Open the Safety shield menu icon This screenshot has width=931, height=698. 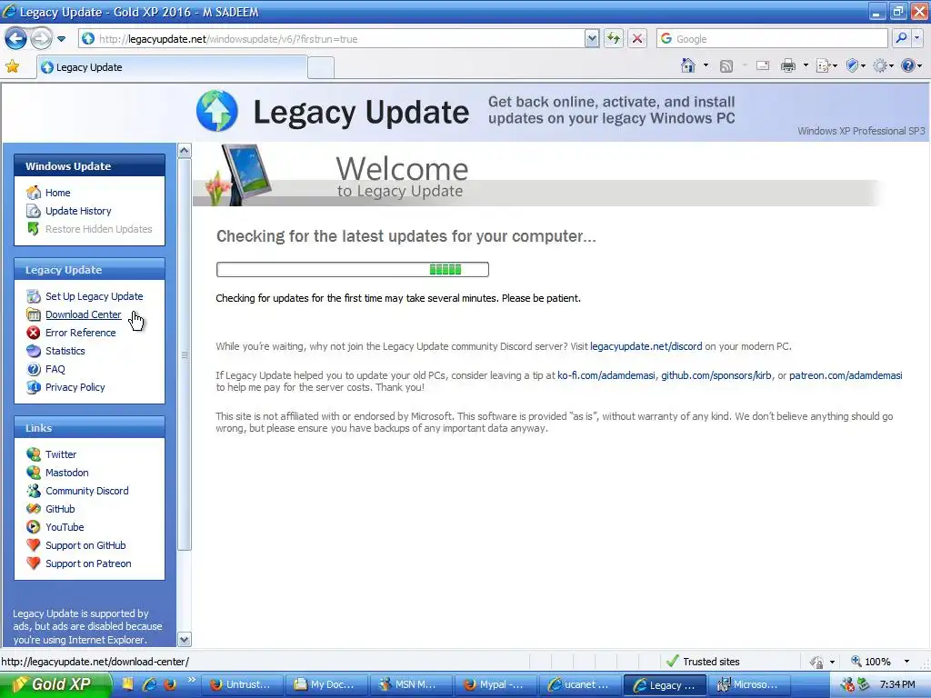click(855, 65)
